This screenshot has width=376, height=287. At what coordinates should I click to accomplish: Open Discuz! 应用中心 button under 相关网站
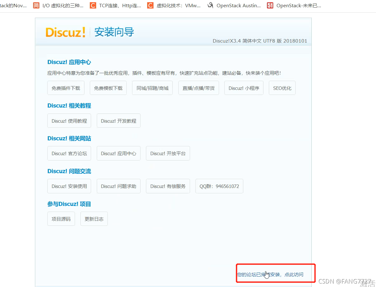pos(119,153)
